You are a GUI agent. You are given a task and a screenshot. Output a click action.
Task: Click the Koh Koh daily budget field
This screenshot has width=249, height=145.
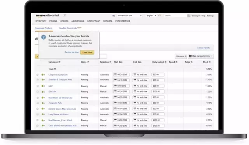pyautogui.click(x=158, y=91)
